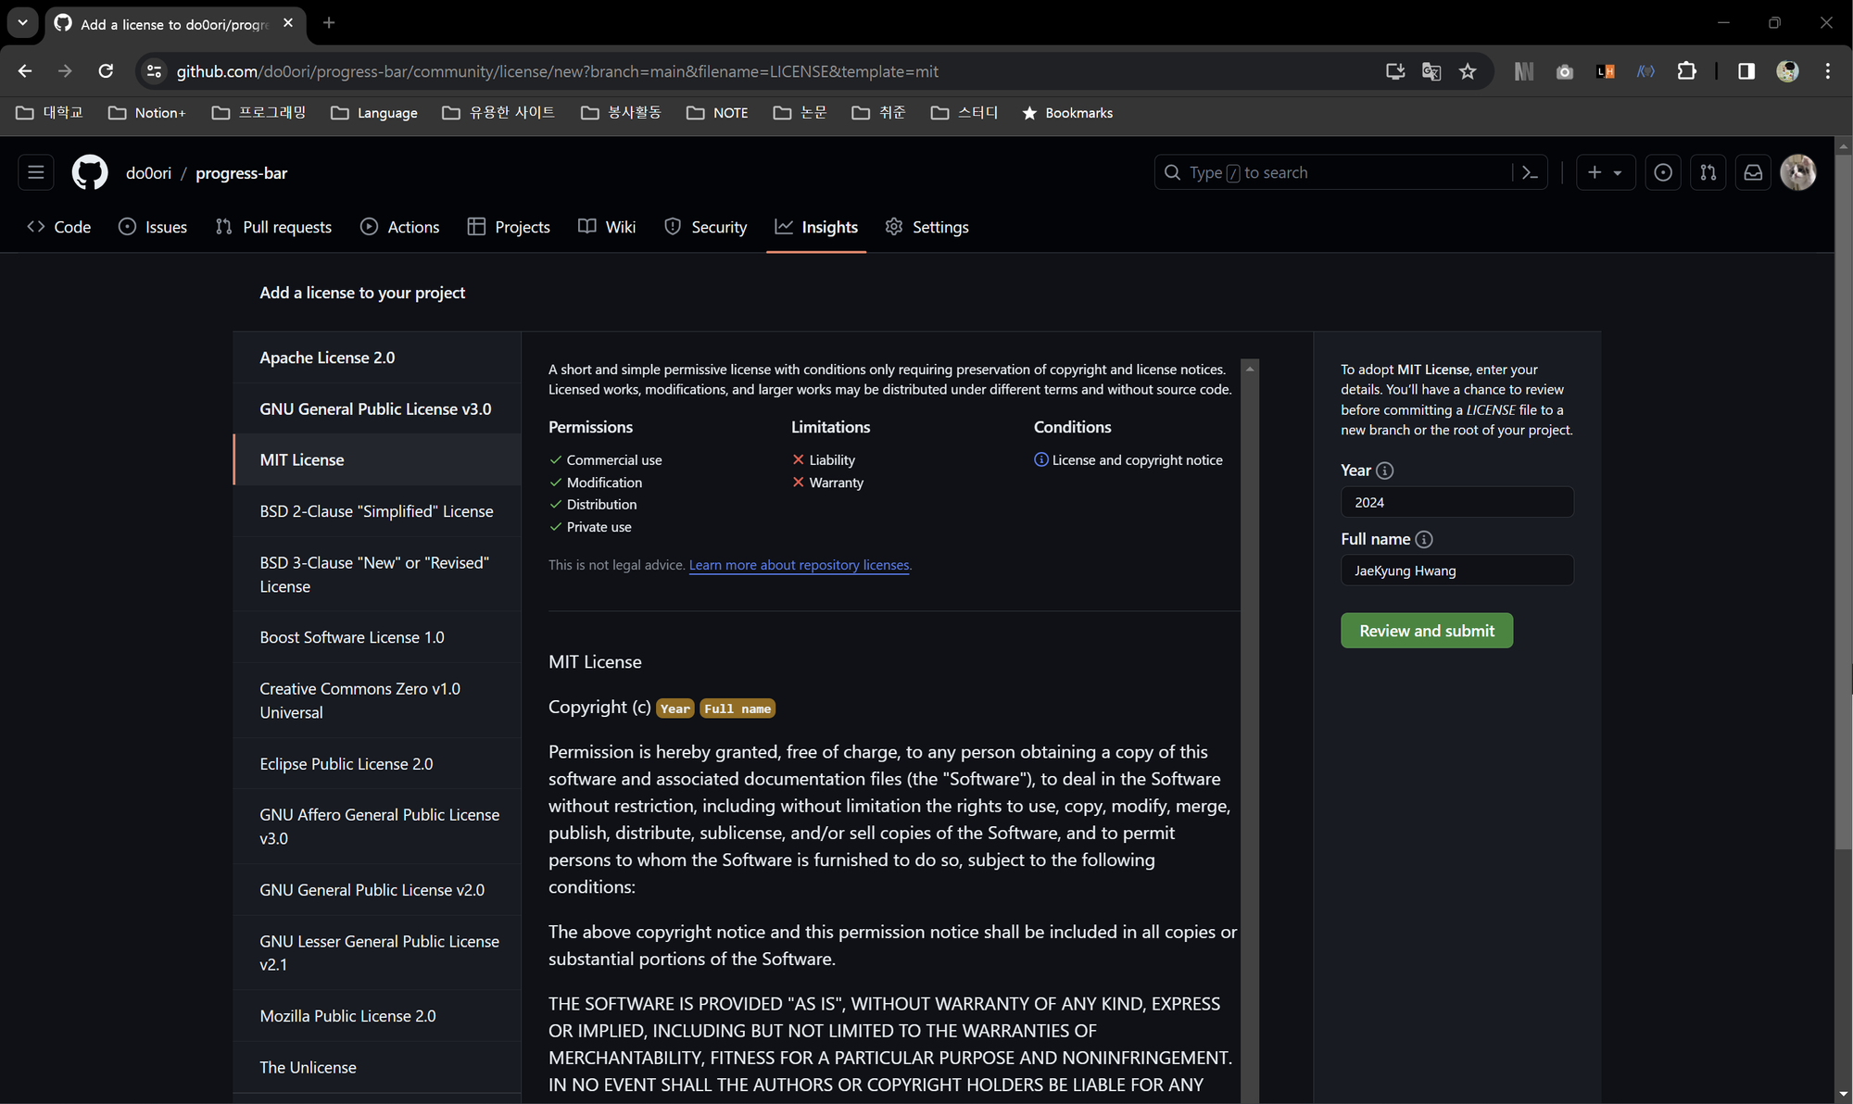Click the Year input field

(x=1456, y=502)
